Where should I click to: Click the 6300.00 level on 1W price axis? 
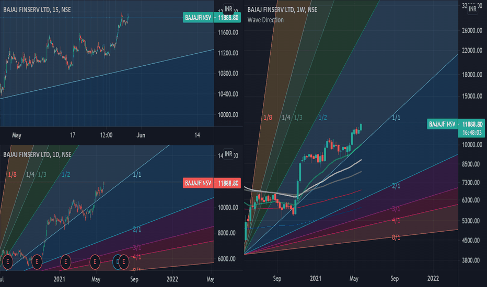471,200
